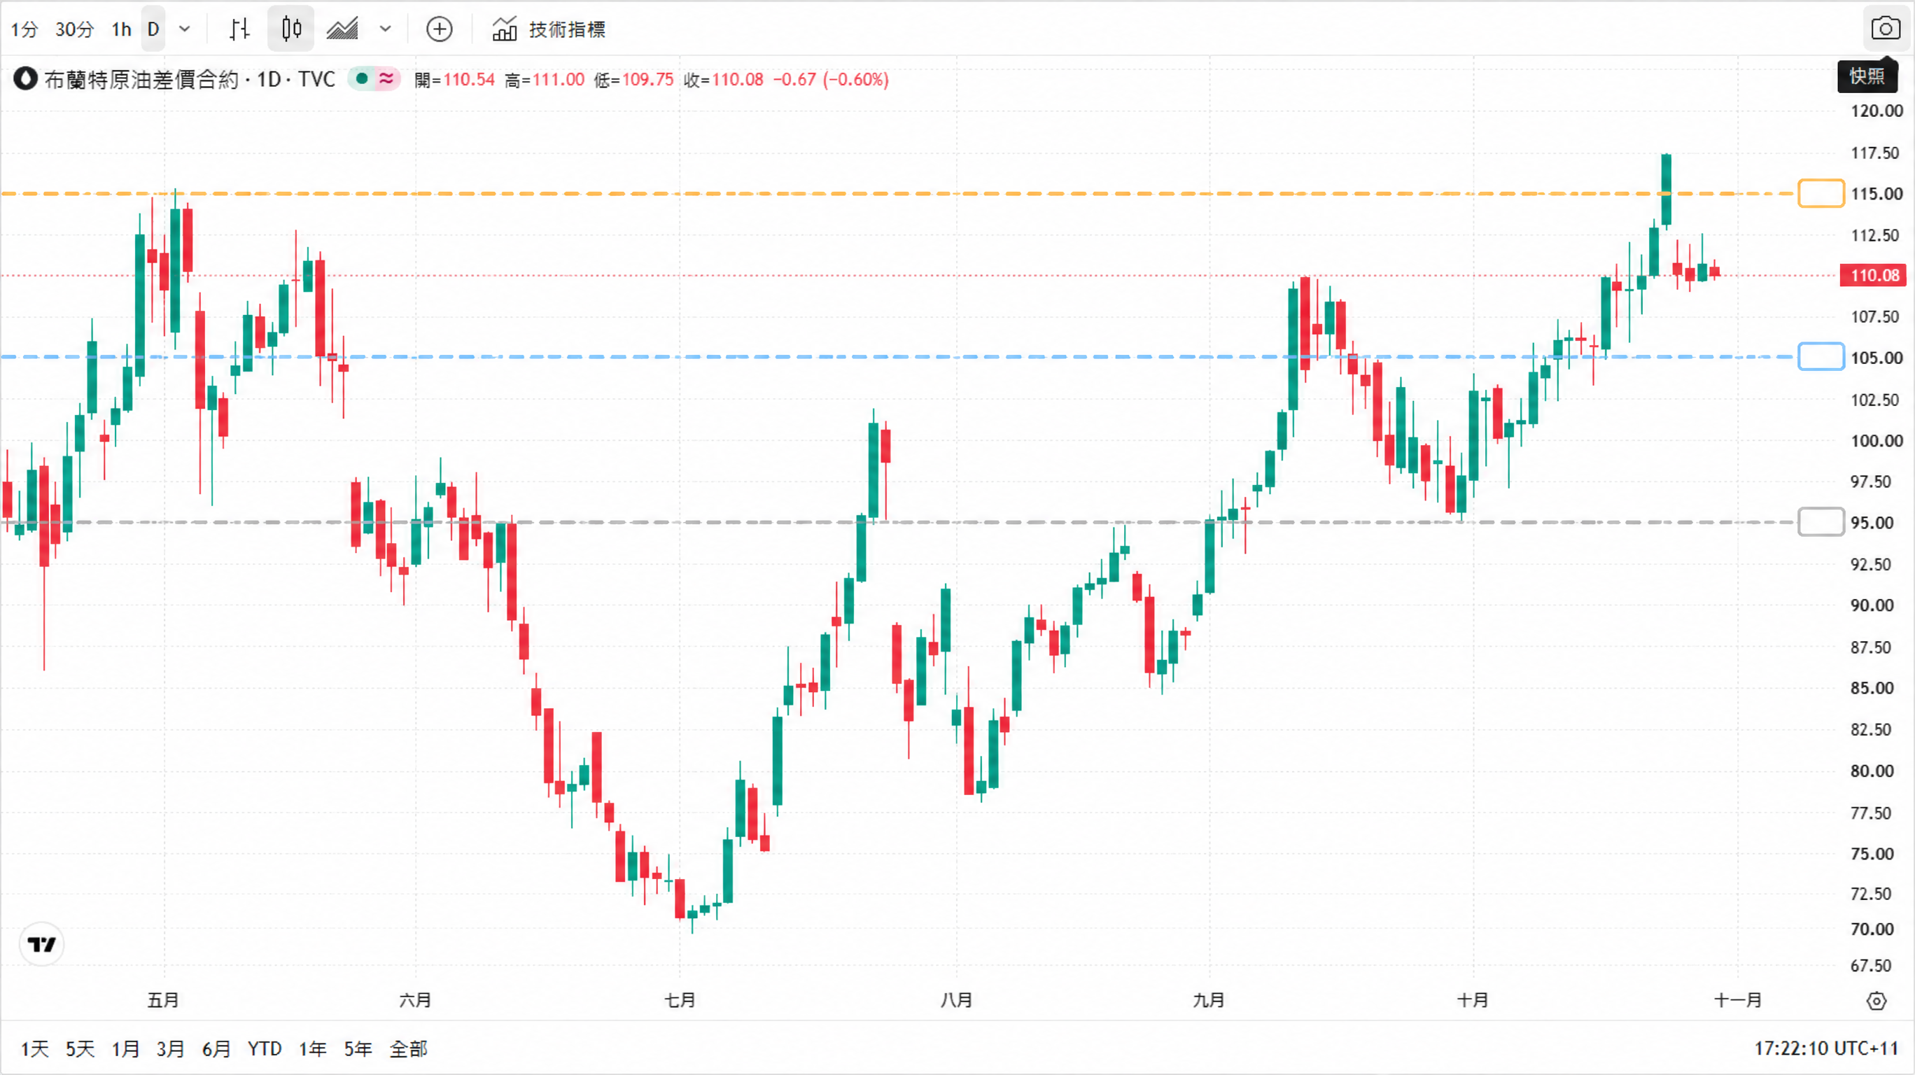Click the TradingView logo
Image resolution: width=1915 pixels, height=1075 pixels.
(x=41, y=944)
